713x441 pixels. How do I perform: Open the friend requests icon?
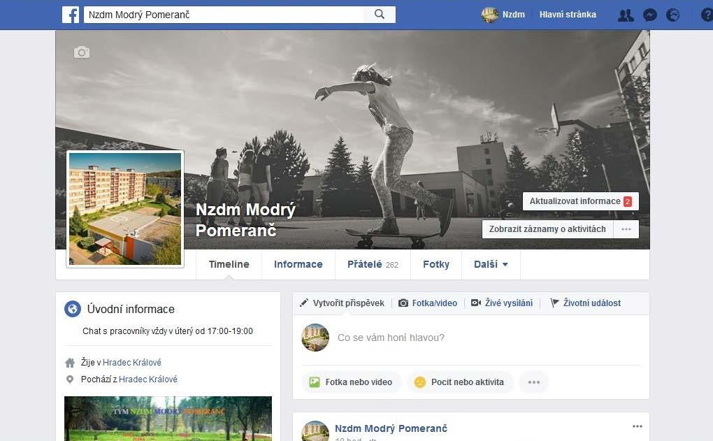pyautogui.click(x=626, y=15)
